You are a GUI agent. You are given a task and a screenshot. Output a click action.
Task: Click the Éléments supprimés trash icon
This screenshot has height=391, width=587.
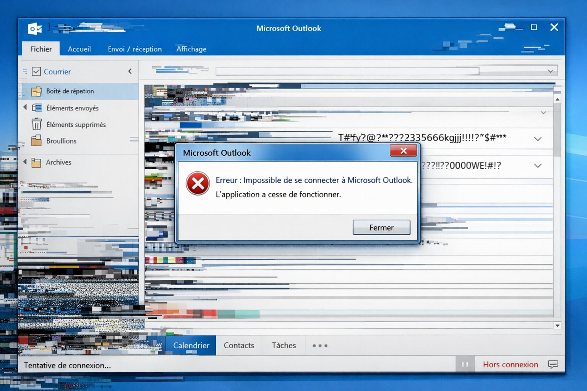click(36, 124)
